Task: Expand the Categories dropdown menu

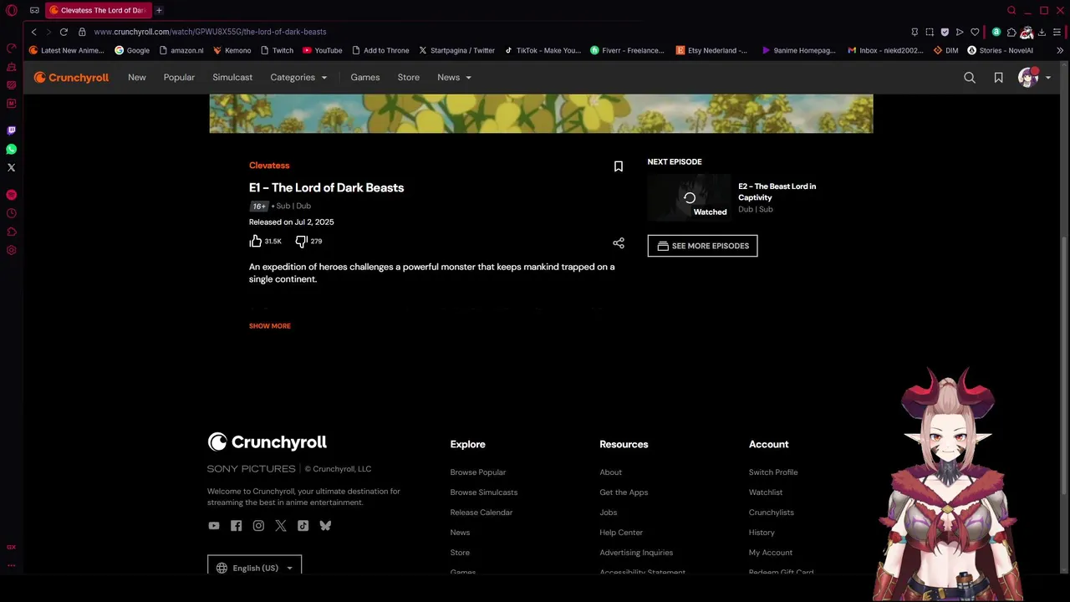Action: pos(298,78)
